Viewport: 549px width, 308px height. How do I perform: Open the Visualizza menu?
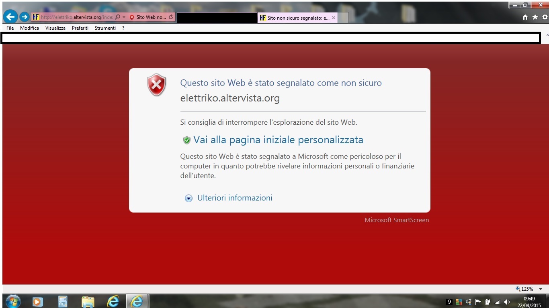tap(55, 28)
